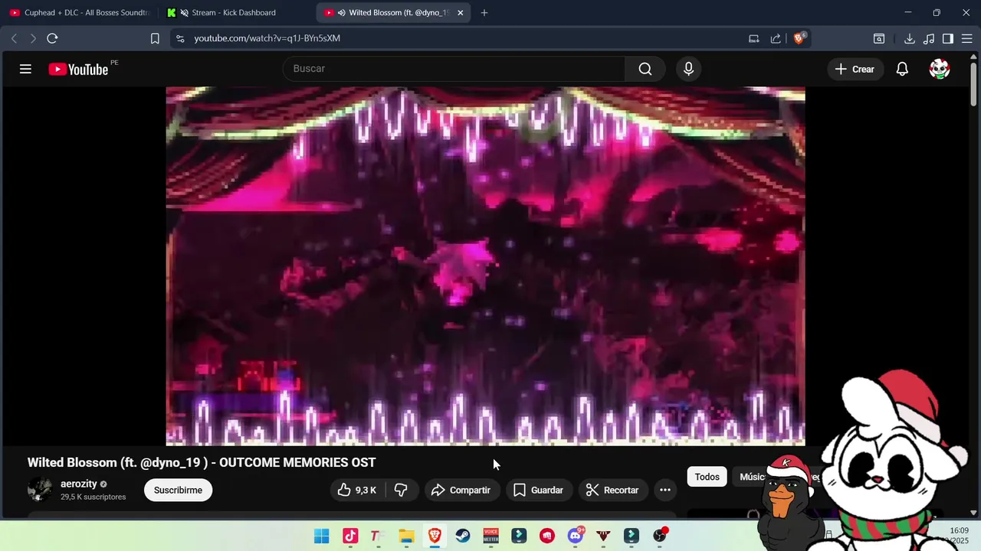
Task: Click the 29,5 K suscriptores text
Action: (x=93, y=497)
